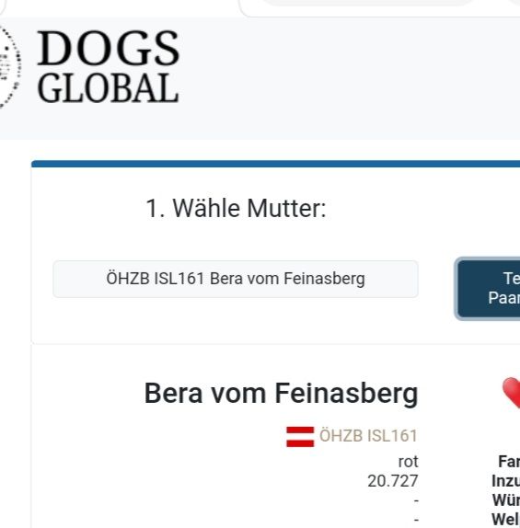
Task: Open the ÖHZB ISL161 registration link
Action: point(368,436)
